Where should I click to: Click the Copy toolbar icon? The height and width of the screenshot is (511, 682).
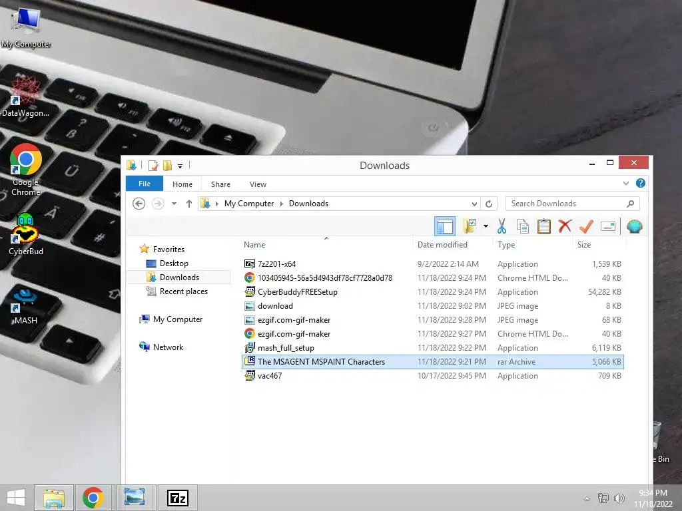pyautogui.click(x=522, y=226)
